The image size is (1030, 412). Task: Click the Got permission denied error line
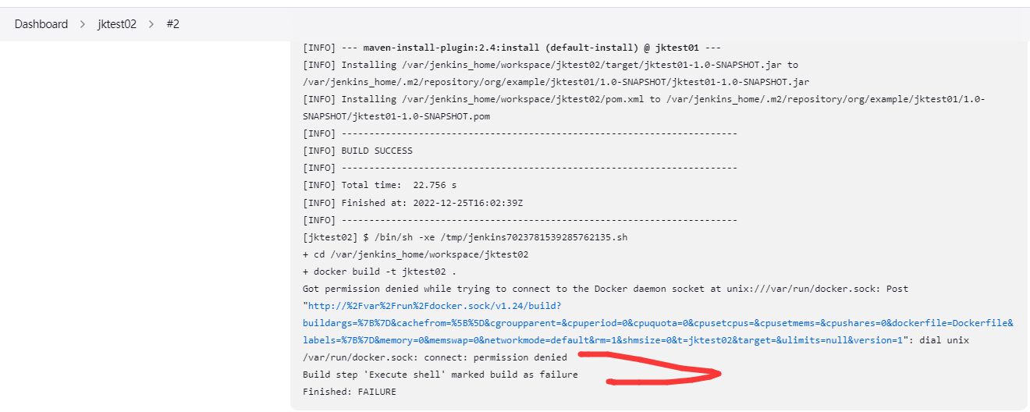pos(605,288)
